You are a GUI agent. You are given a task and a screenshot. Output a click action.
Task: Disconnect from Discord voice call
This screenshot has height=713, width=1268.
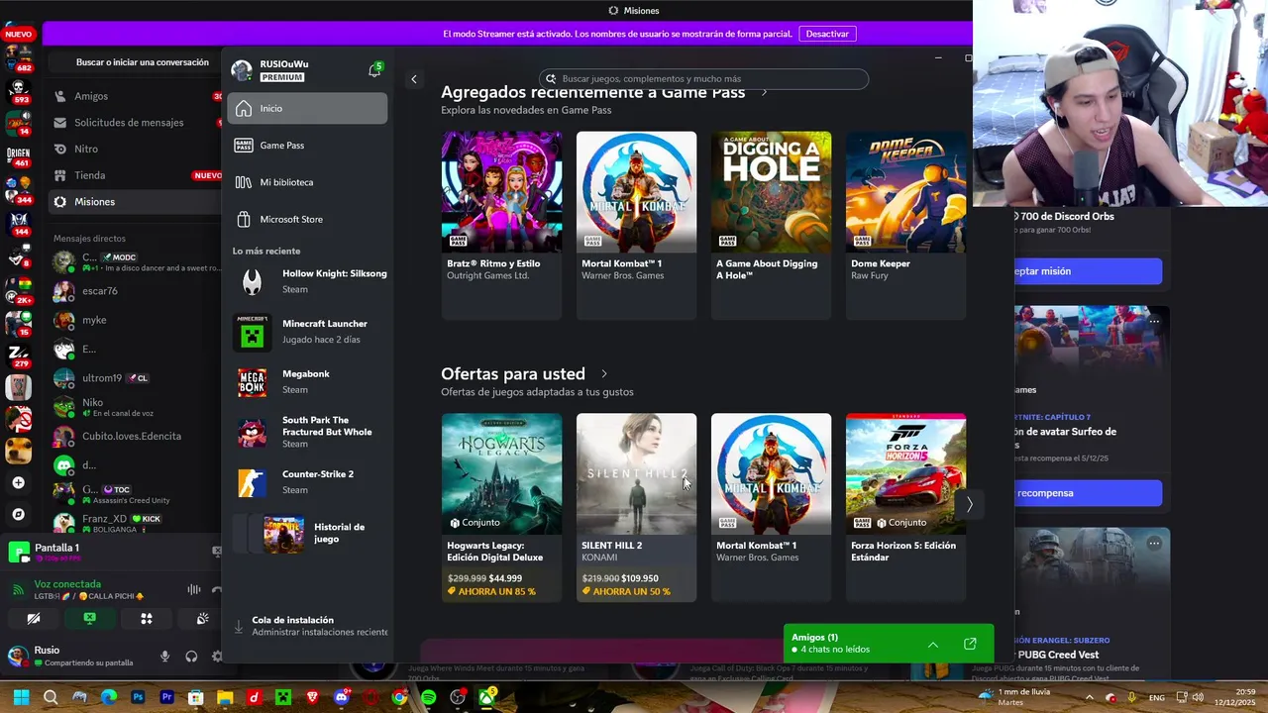(217, 590)
